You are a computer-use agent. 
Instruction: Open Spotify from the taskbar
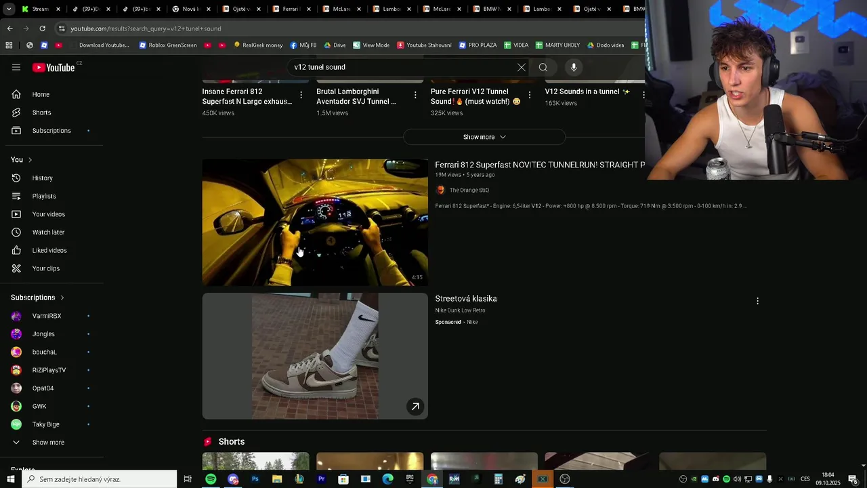click(x=211, y=479)
